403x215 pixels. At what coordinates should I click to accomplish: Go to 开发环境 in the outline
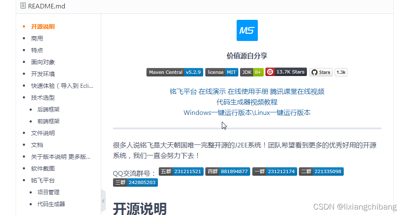(43, 74)
